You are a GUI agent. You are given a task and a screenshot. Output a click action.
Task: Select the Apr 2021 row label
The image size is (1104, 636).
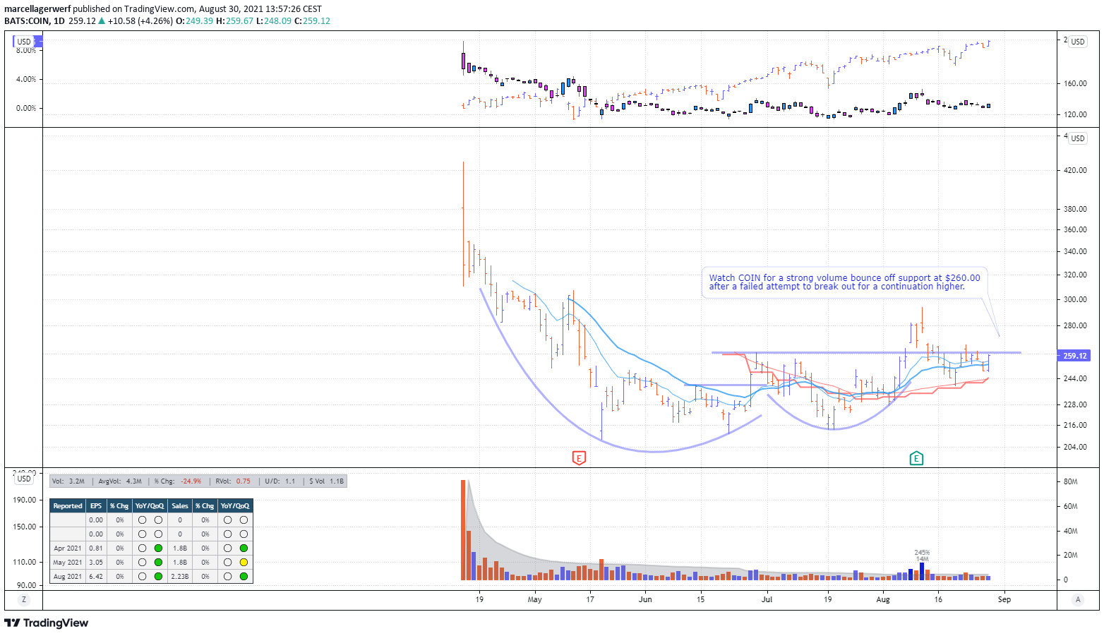coord(68,548)
